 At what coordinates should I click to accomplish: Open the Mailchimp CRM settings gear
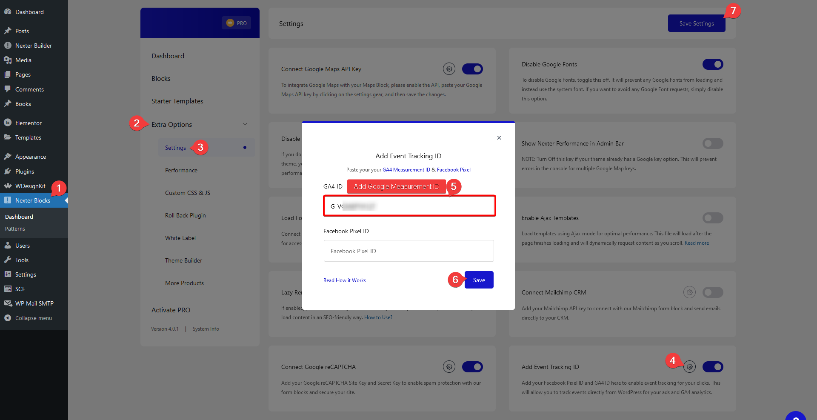pos(689,292)
